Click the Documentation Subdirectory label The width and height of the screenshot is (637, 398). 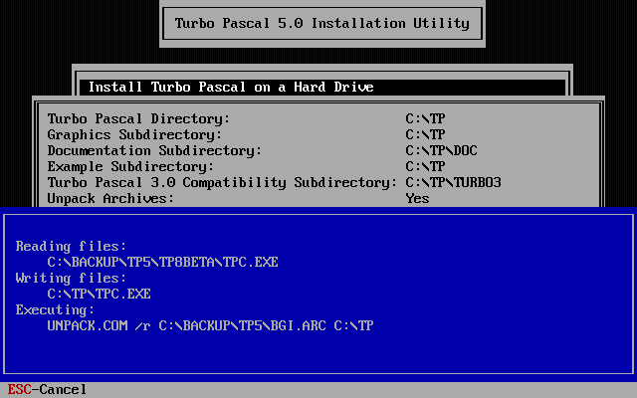[154, 150]
